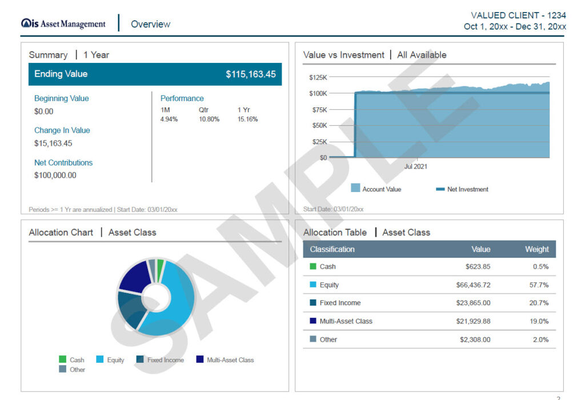Viewport: 585px width, 400px height.
Task: Click the Multi-Asset Class table row label
Action: pyautogui.click(x=346, y=321)
